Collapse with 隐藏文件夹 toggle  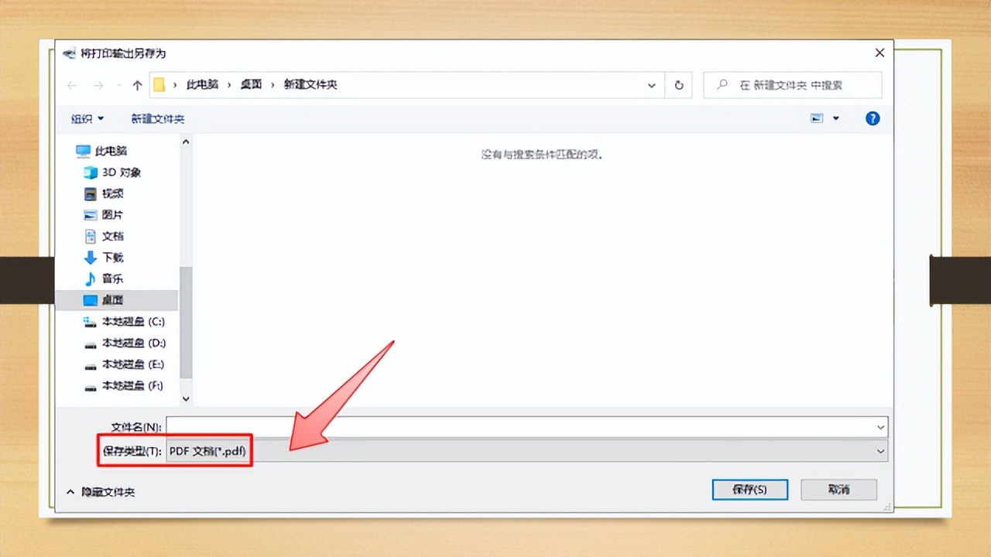(101, 491)
